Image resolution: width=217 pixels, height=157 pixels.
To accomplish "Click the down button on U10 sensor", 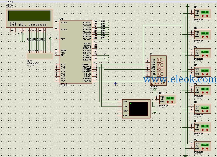I will [x=168, y=102].
